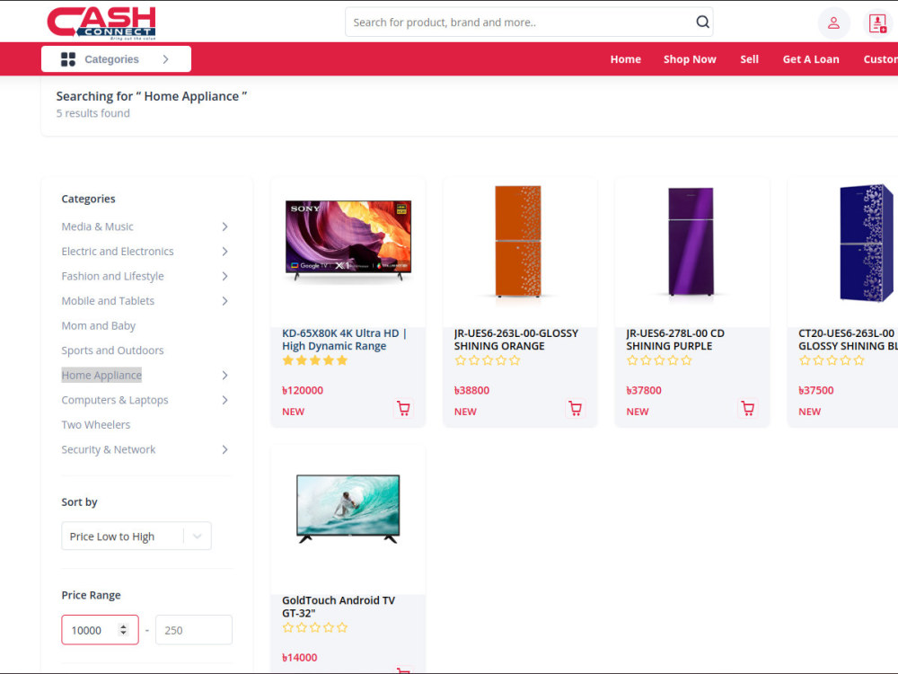Select Sports and Outdoors category
This screenshot has width=898, height=674.
coord(112,350)
